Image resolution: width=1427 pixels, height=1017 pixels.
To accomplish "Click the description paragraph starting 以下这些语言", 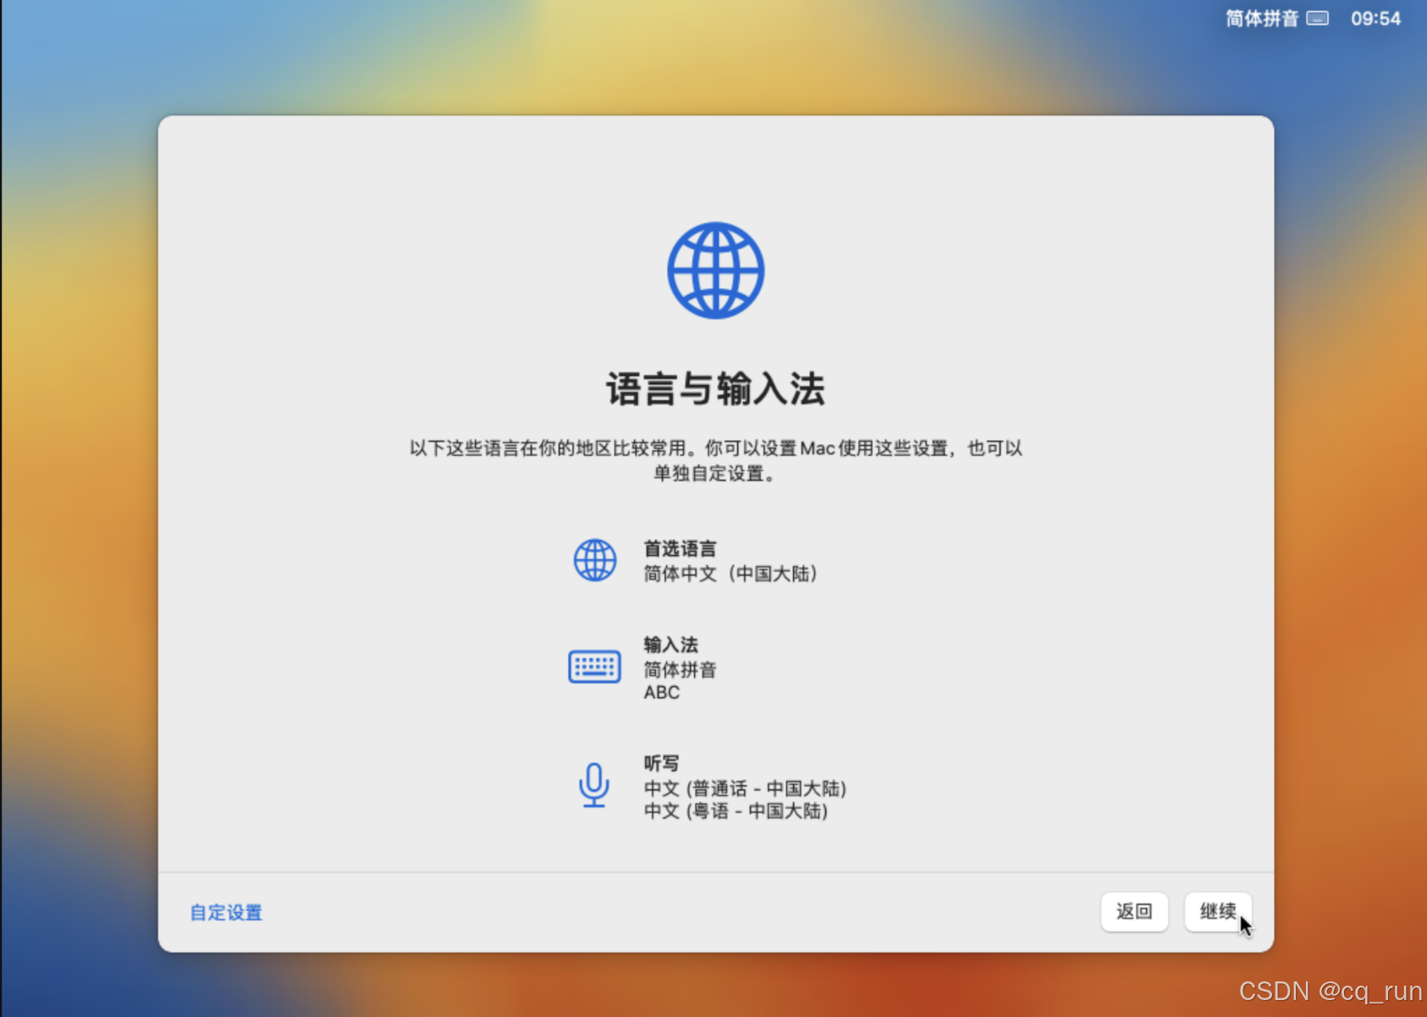I will pos(715,460).
